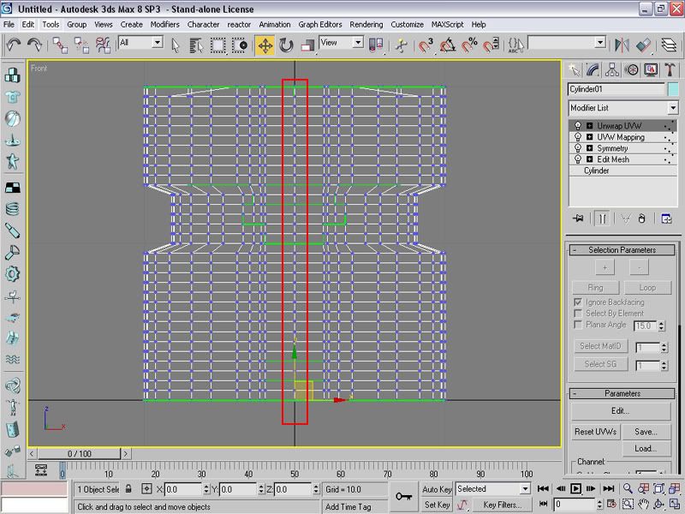Click the Mirror tool icon
685x514 pixels.
point(622,45)
